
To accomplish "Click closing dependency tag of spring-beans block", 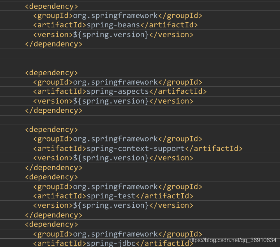I will tap(53, 44).
